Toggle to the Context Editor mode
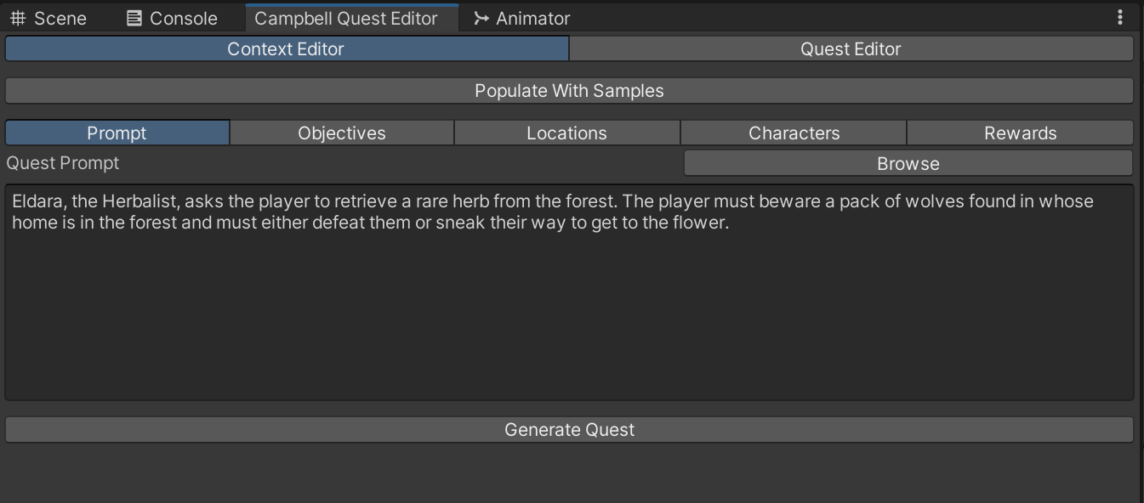This screenshot has width=1144, height=503. [287, 49]
